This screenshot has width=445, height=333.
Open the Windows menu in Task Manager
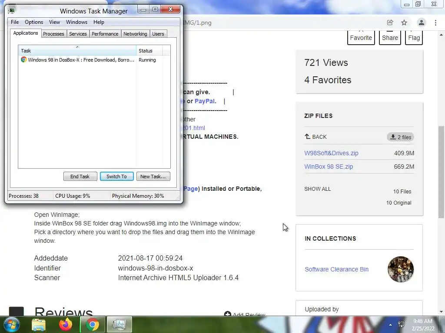[76, 22]
